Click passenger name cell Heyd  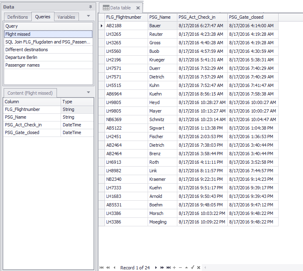point(162,102)
